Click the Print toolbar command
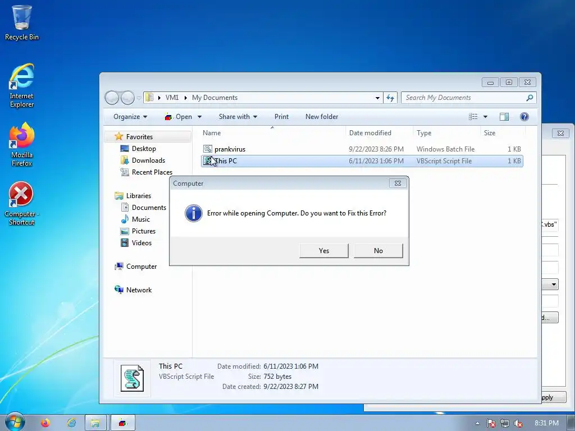 (281, 117)
